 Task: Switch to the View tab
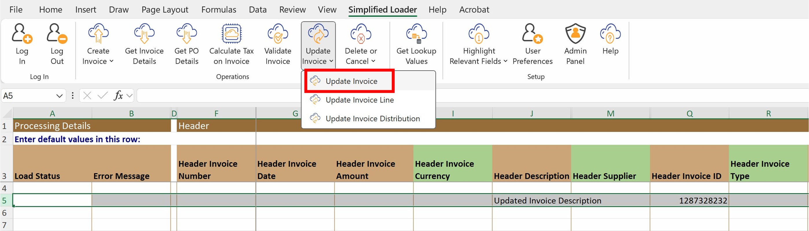pos(327,10)
